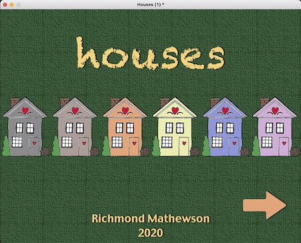Click the 2020 year label

click(x=150, y=233)
